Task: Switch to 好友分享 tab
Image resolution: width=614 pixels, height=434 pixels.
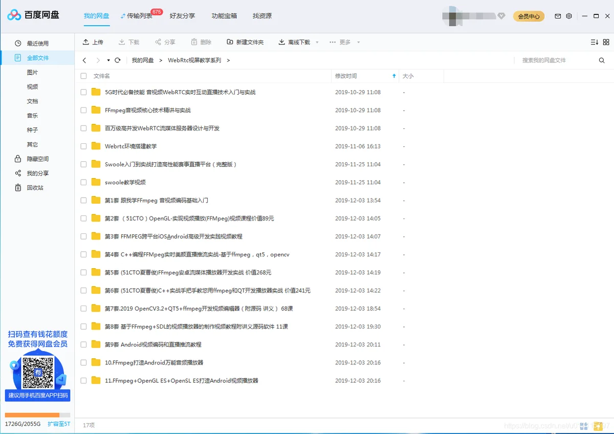Action: [182, 16]
